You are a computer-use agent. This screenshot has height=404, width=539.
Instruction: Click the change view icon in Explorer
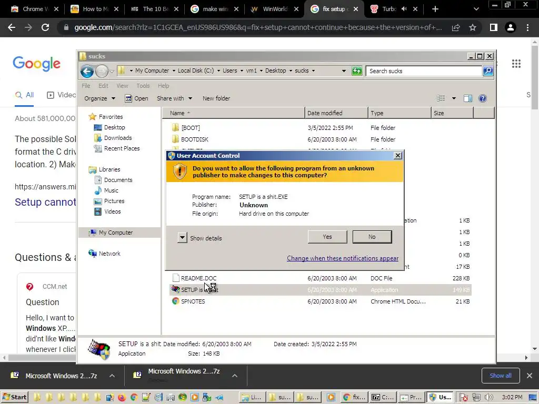point(441,98)
